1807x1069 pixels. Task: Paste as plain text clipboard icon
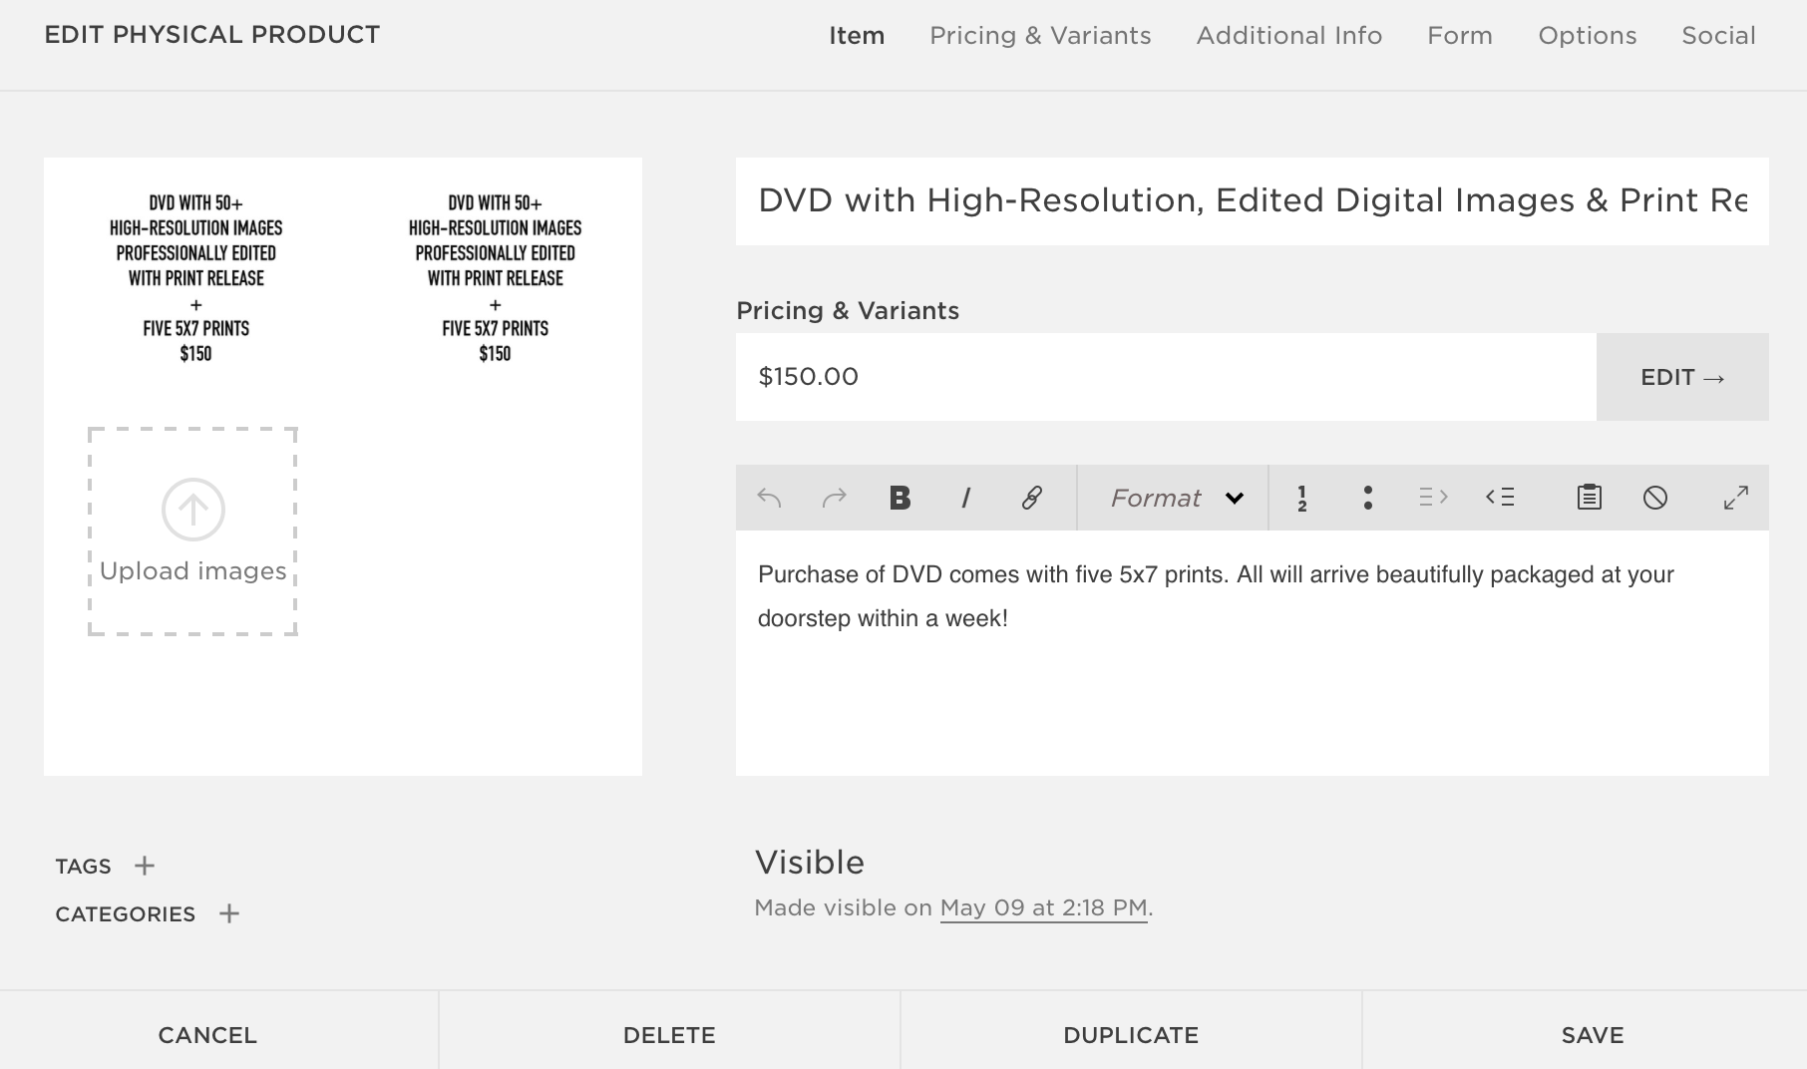pyautogui.click(x=1590, y=497)
